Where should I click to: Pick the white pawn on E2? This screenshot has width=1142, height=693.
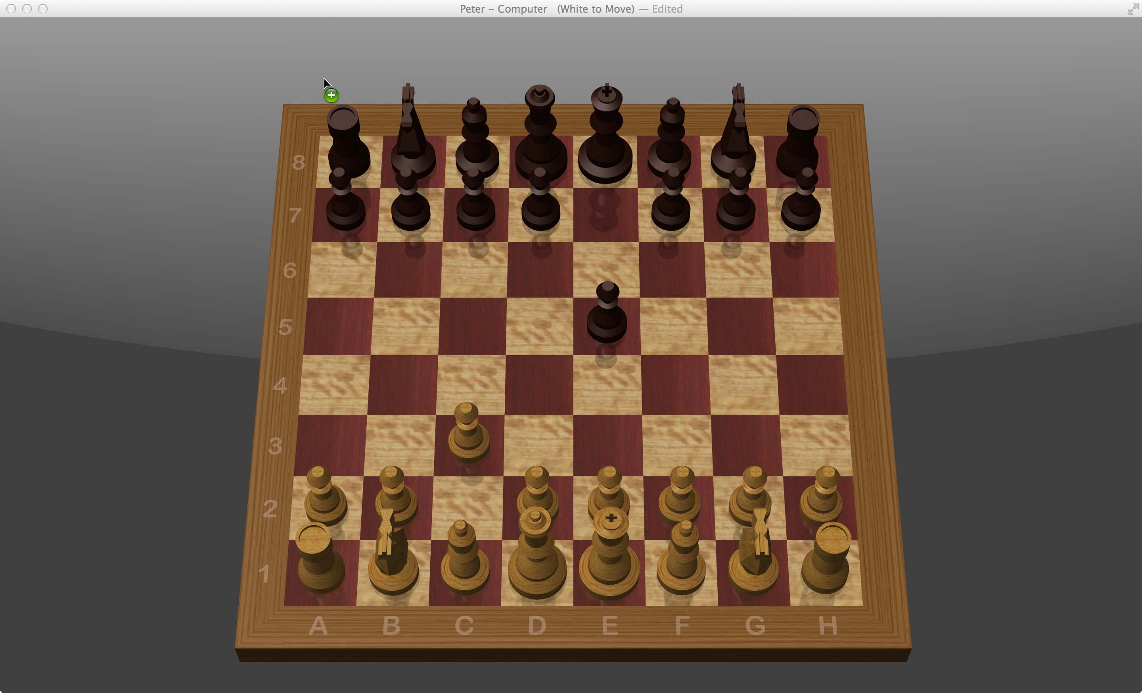[609, 491]
